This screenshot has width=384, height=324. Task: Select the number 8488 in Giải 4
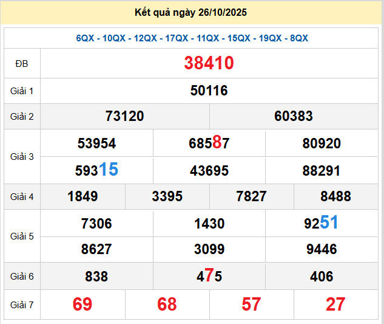pos(335,196)
